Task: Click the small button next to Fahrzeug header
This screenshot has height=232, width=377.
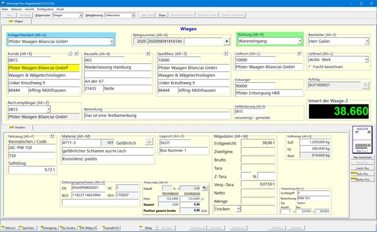Action: [x=52, y=136]
